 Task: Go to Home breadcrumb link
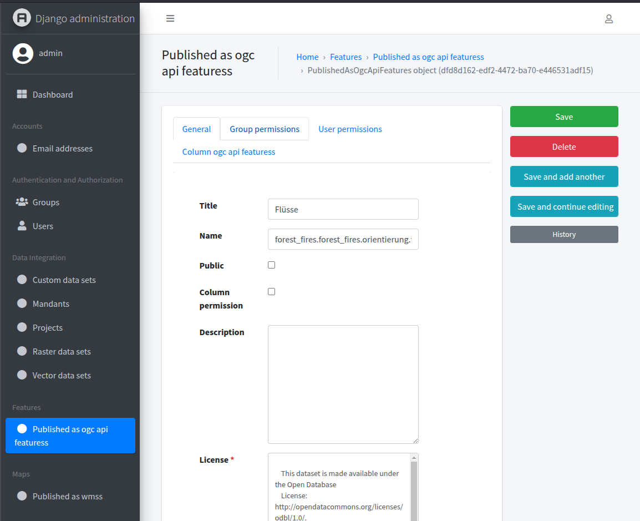tap(307, 57)
